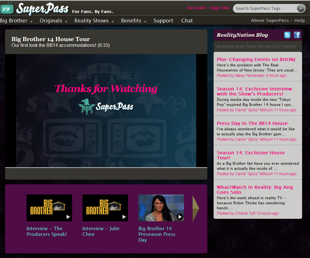Click the search magnifier button
310x258 pixels.
(301, 8)
